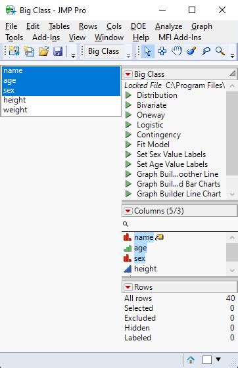Select the Magnifier zoom tool
Viewport: 238px width, 368px height.
click(220, 51)
